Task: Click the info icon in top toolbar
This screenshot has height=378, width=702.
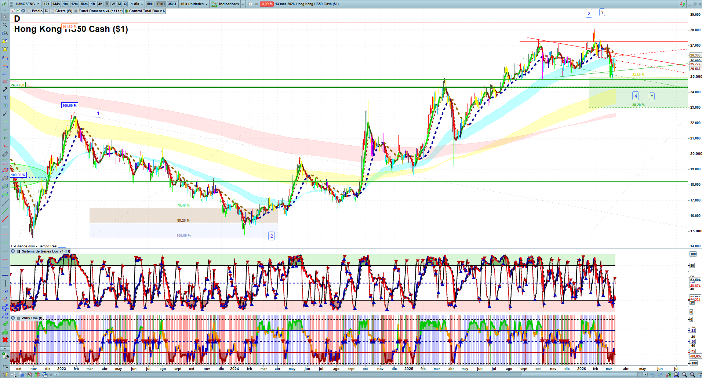Action: (x=250, y=4)
